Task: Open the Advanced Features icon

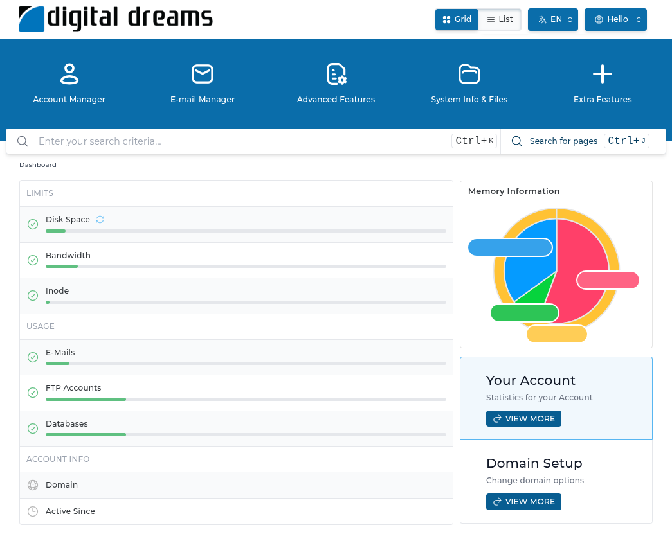Action: tap(336, 74)
